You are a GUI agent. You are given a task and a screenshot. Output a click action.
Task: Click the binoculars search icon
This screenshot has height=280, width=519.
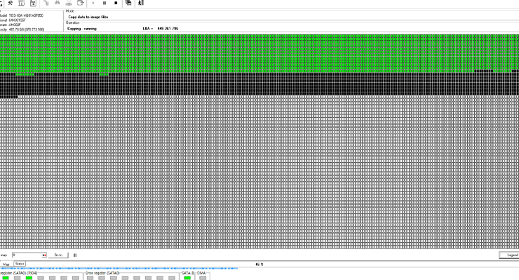pos(58,3)
